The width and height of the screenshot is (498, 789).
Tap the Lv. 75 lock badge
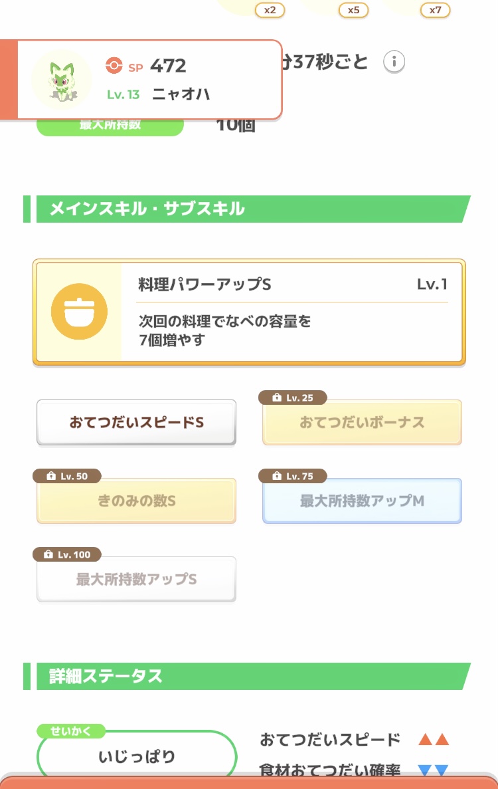pyautogui.click(x=292, y=476)
